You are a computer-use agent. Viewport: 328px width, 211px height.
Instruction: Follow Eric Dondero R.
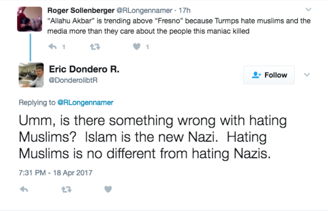[269, 75]
